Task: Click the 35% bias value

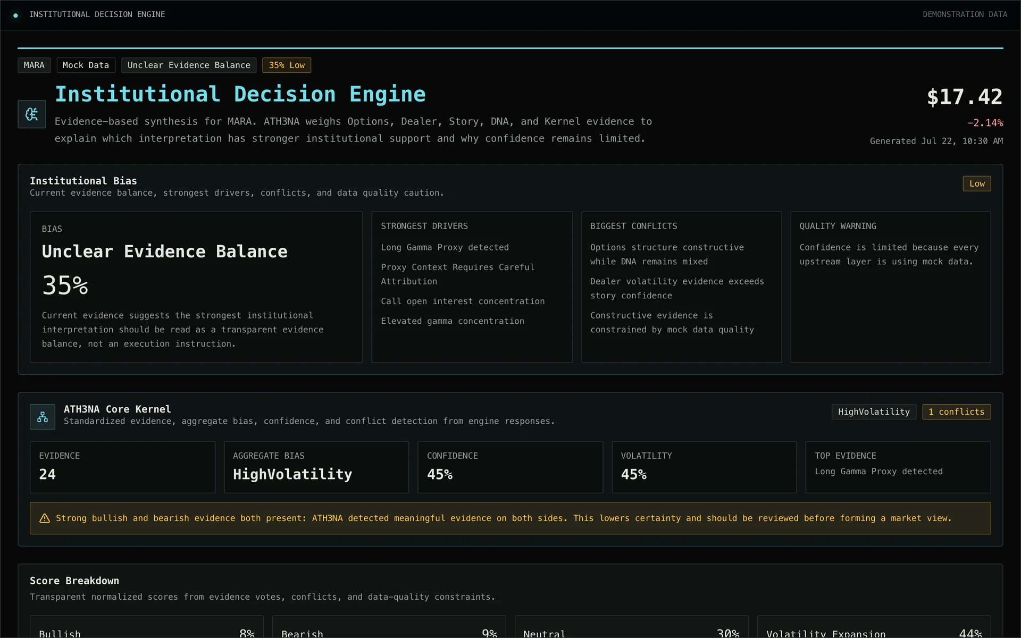Action: 65,286
